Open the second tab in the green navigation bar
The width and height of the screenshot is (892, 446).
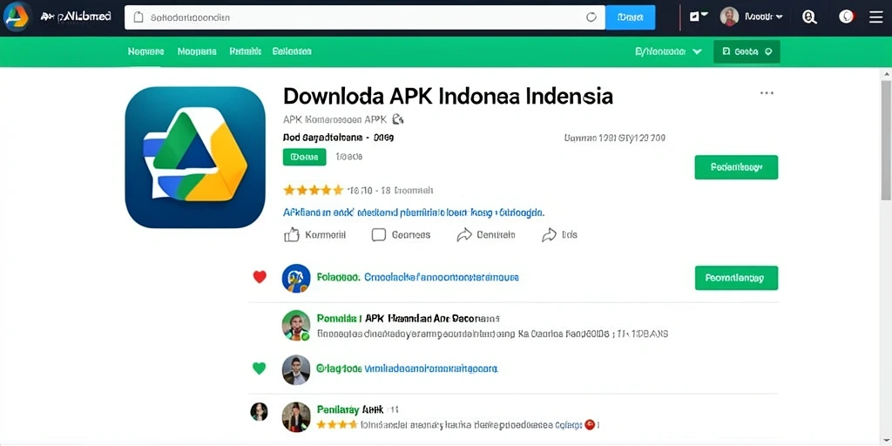197,51
